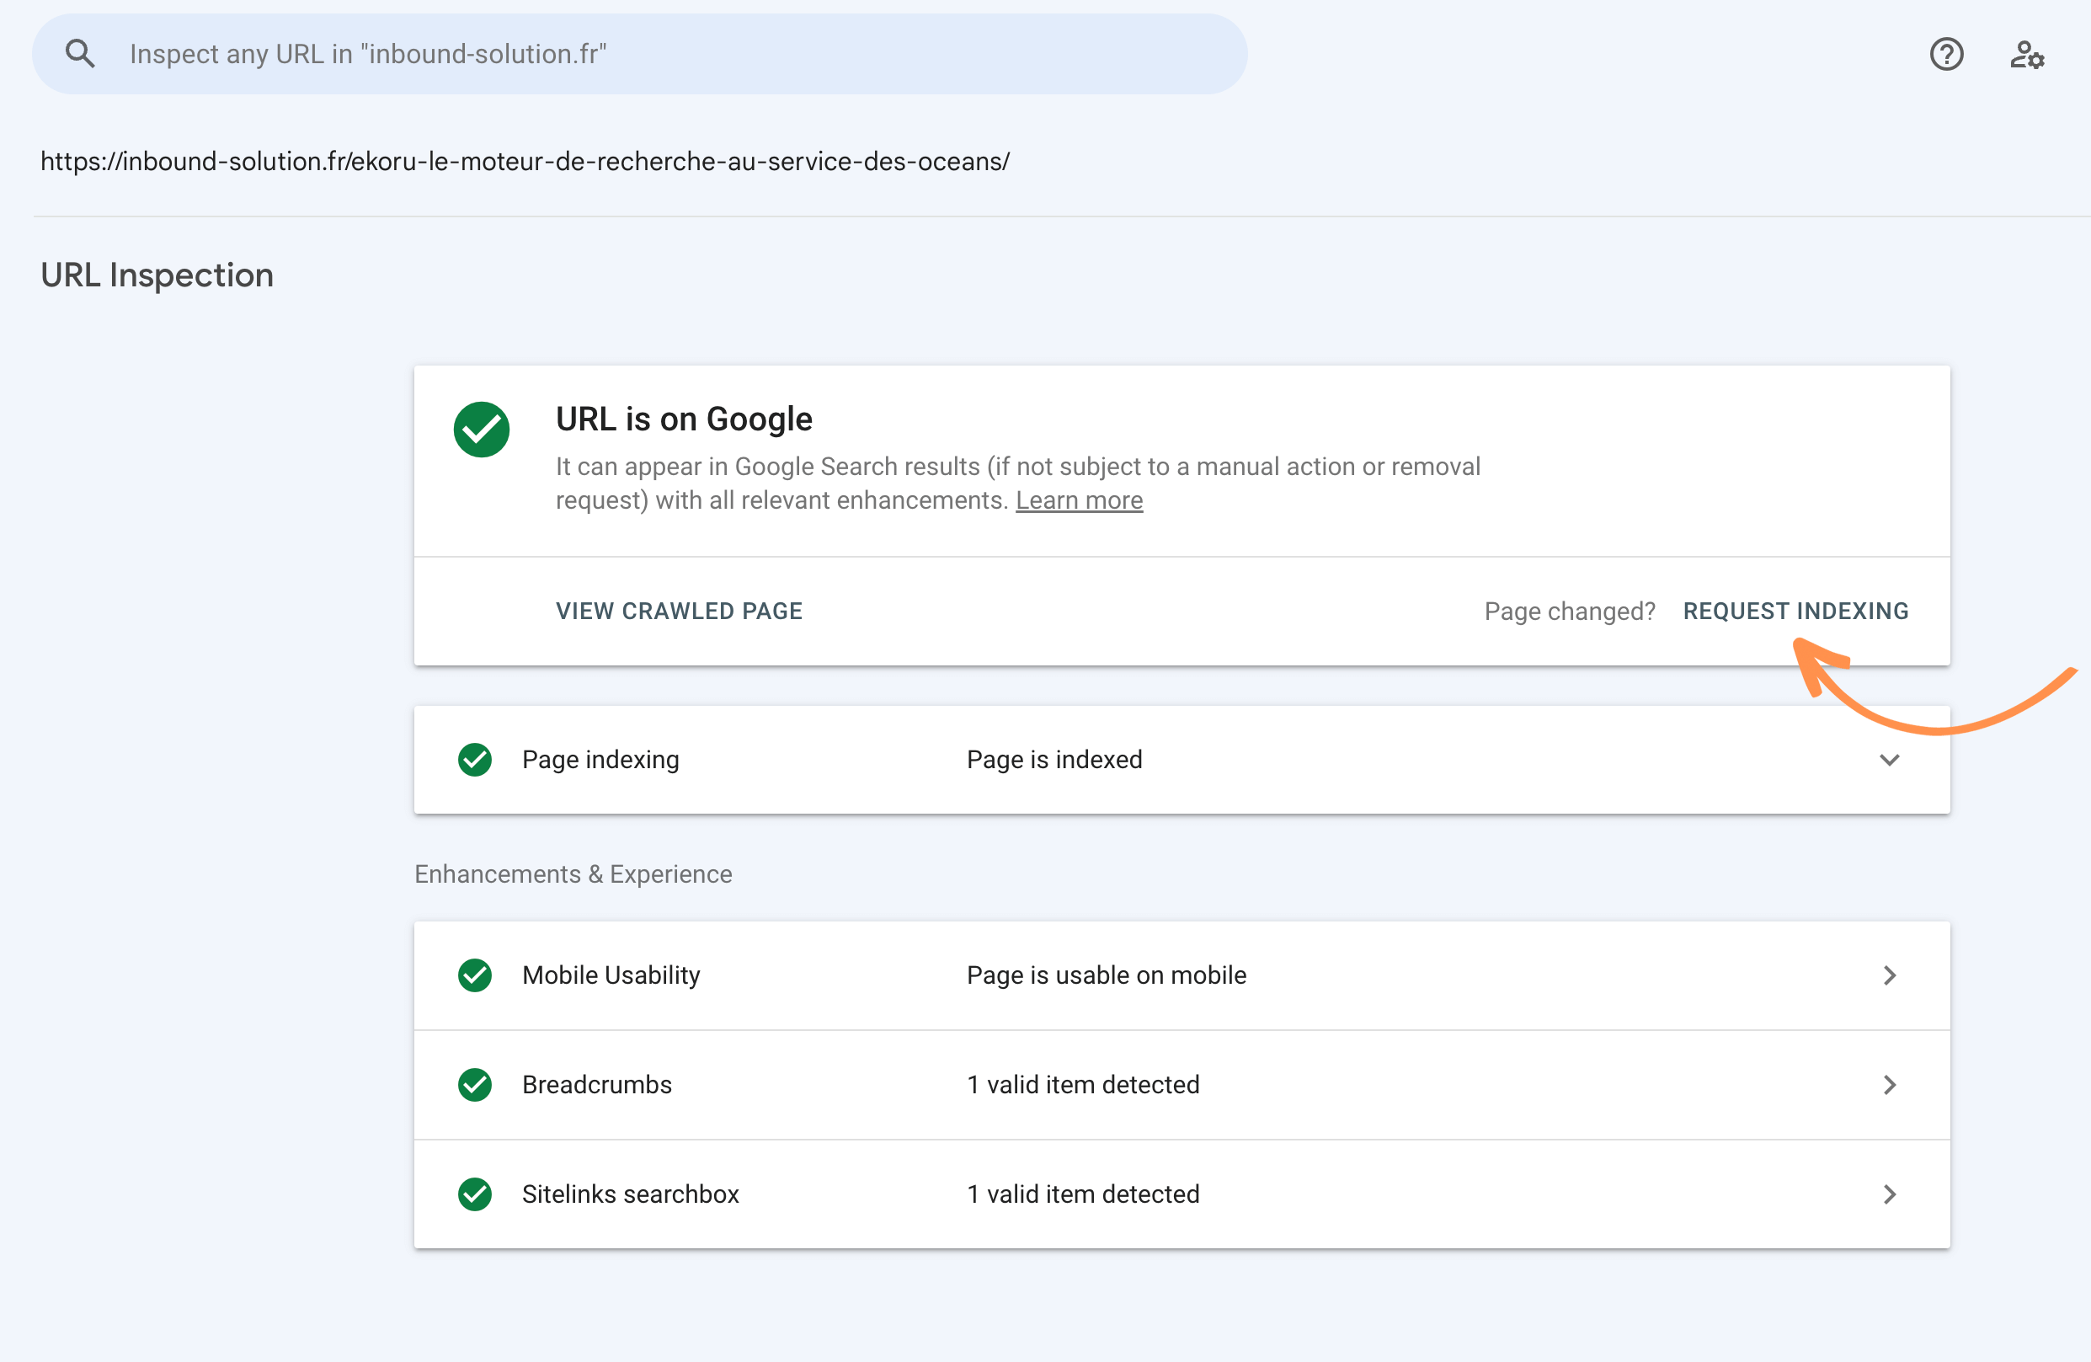Viewport: 2091px width, 1362px height.
Task: Click the 'Breadcrumbs' label
Action: point(596,1084)
